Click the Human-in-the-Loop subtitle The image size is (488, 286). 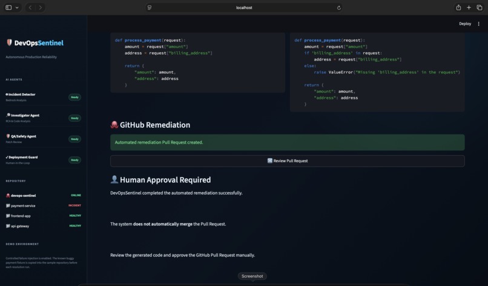[18, 163]
